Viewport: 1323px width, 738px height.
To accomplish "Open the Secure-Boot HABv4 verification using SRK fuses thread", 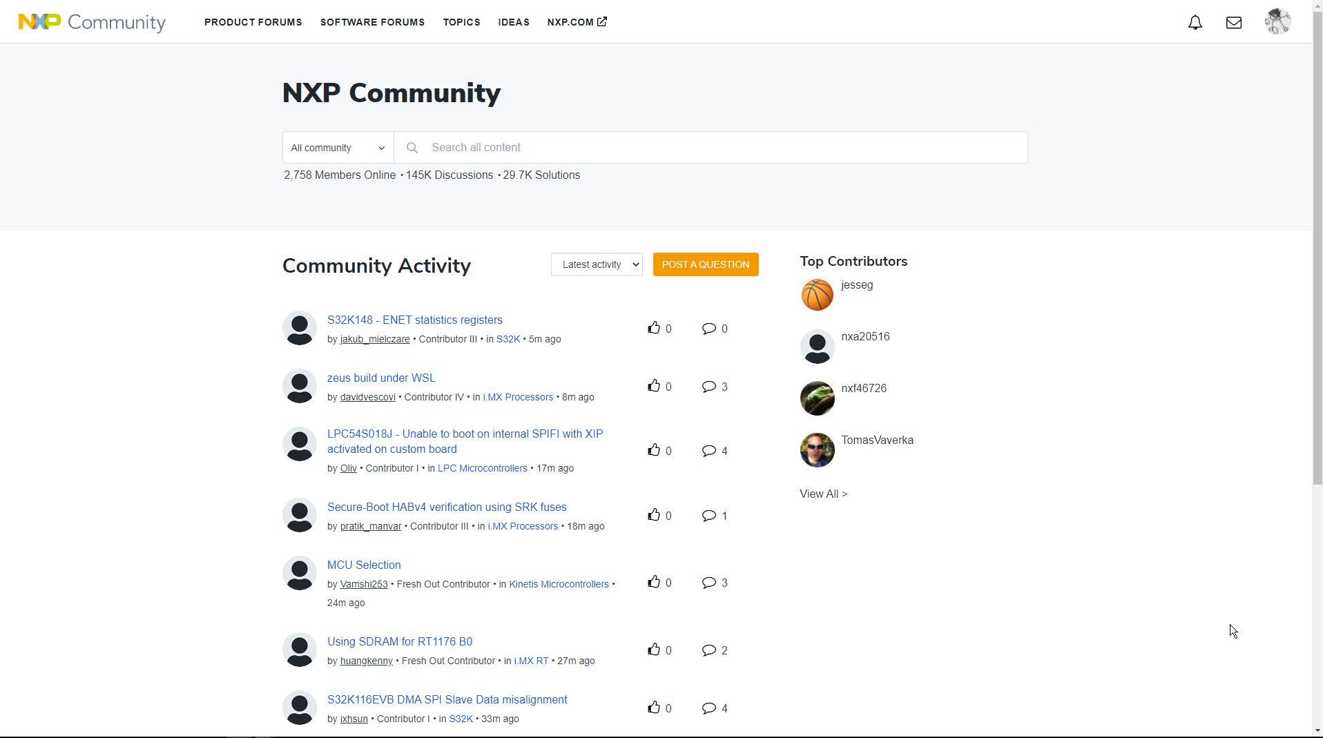I will [x=447, y=507].
